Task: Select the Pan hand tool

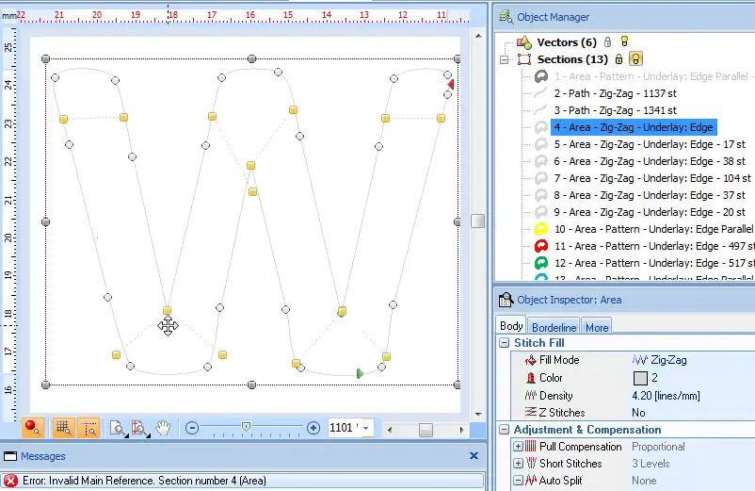Action: pos(164,428)
